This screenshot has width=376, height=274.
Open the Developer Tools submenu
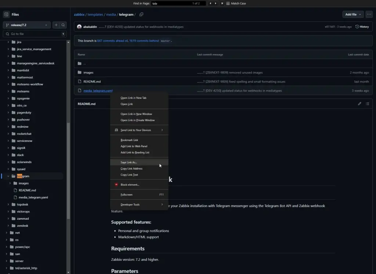pos(139,204)
